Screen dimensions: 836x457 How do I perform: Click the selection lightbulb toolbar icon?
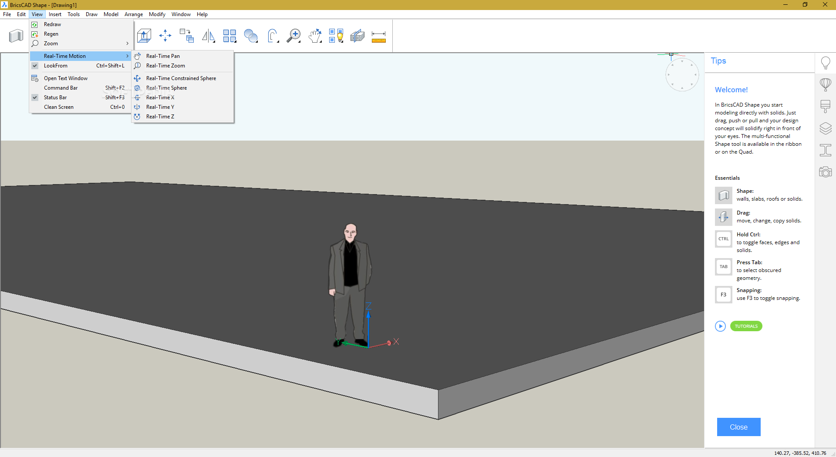(x=336, y=36)
